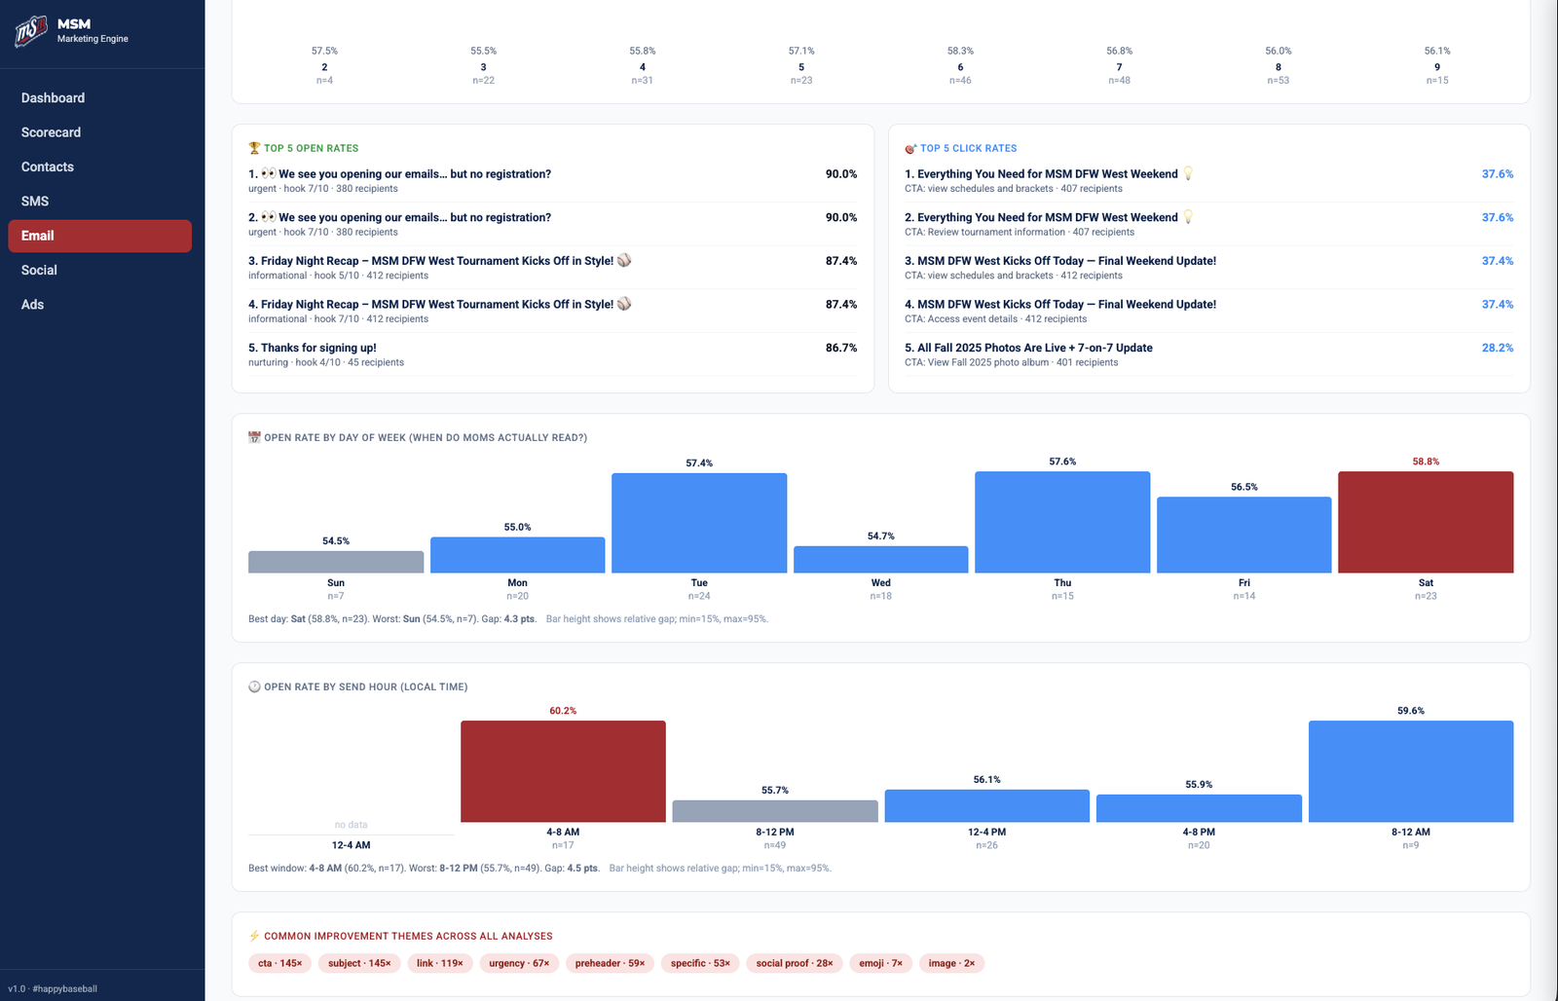Navigate to the Scorecard page
Image resolution: width=1558 pixels, height=1001 pixels.
tap(50, 131)
